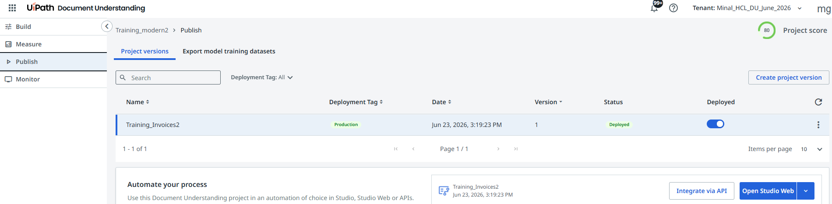Click the Automate your process heading
This screenshot has width=832, height=204.
[167, 185]
